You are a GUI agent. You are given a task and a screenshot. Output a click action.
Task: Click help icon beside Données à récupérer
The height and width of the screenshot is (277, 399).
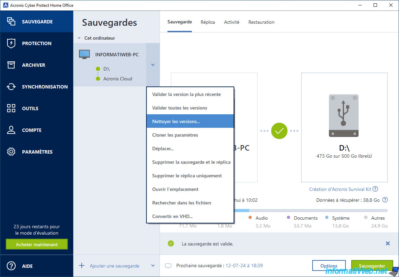point(385,200)
